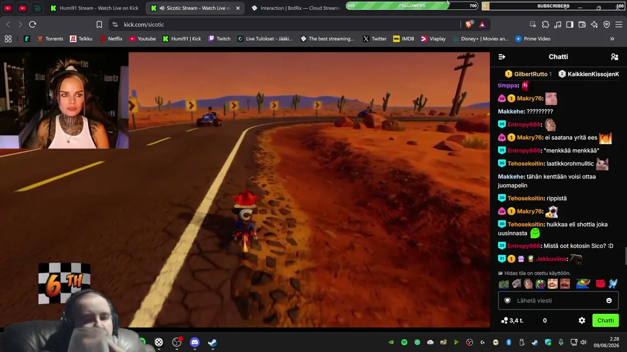Open the Torrents bookmark

pos(50,39)
